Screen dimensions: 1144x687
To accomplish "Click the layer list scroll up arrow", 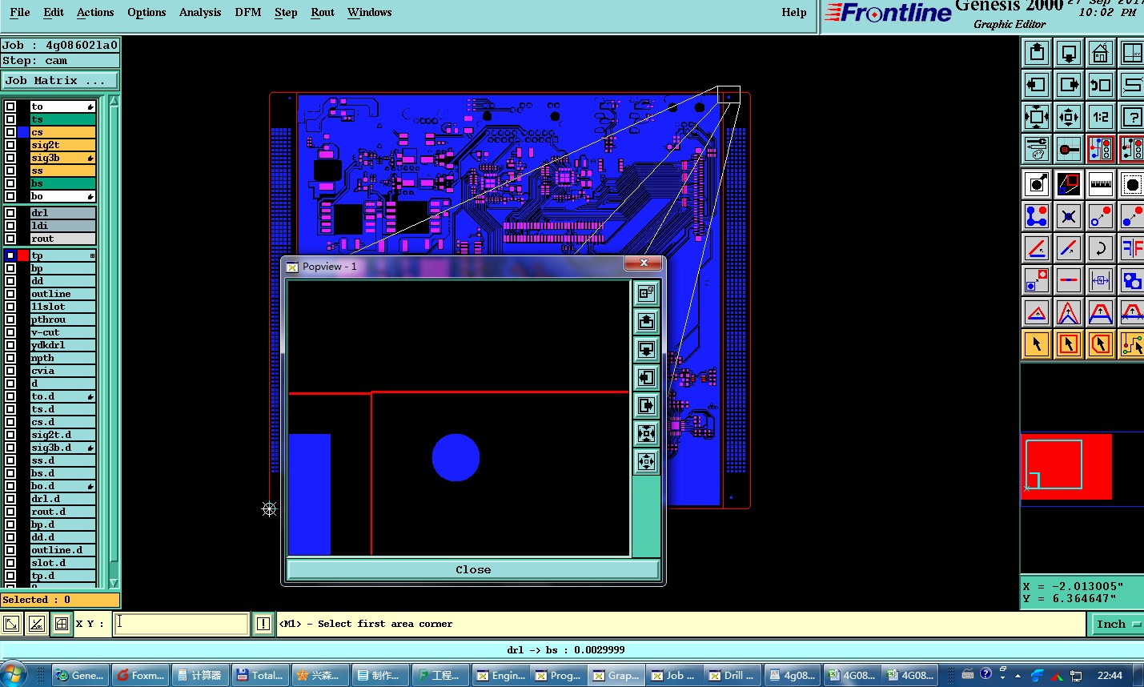I will [x=114, y=101].
